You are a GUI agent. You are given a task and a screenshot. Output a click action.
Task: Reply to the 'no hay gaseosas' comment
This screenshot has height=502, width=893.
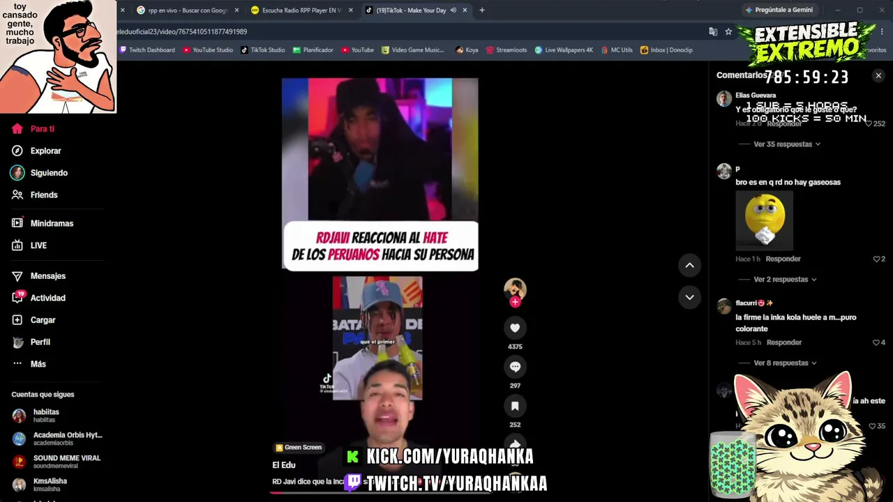click(x=783, y=259)
